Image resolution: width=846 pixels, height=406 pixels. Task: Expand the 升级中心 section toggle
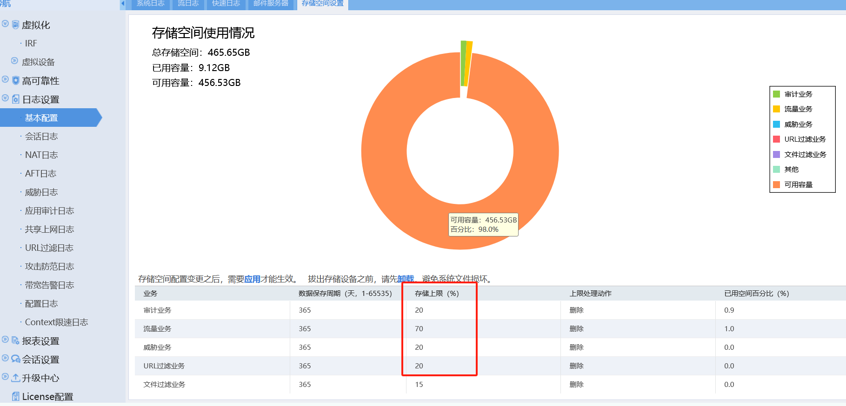[5, 377]
